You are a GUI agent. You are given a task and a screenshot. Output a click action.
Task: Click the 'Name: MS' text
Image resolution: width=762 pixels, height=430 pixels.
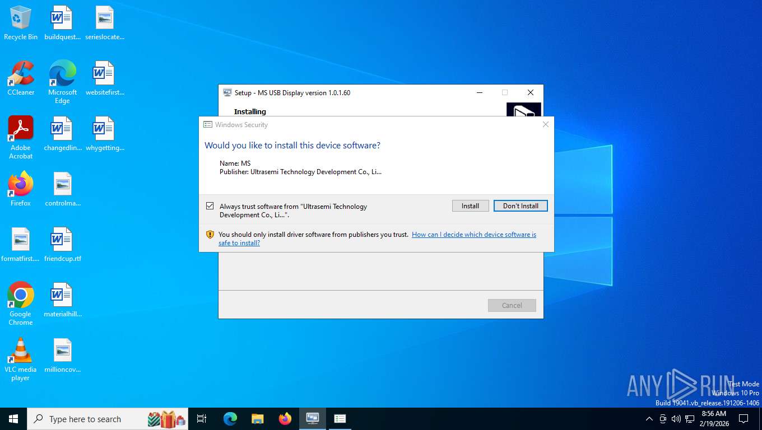pyautogui.click(x=235, y=163)
